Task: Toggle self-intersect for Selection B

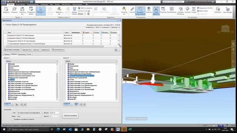Action: coord(76,104)
